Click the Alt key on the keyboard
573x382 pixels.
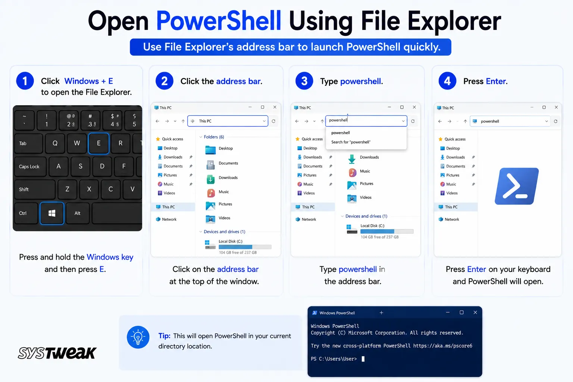click(x=77, y=213)
